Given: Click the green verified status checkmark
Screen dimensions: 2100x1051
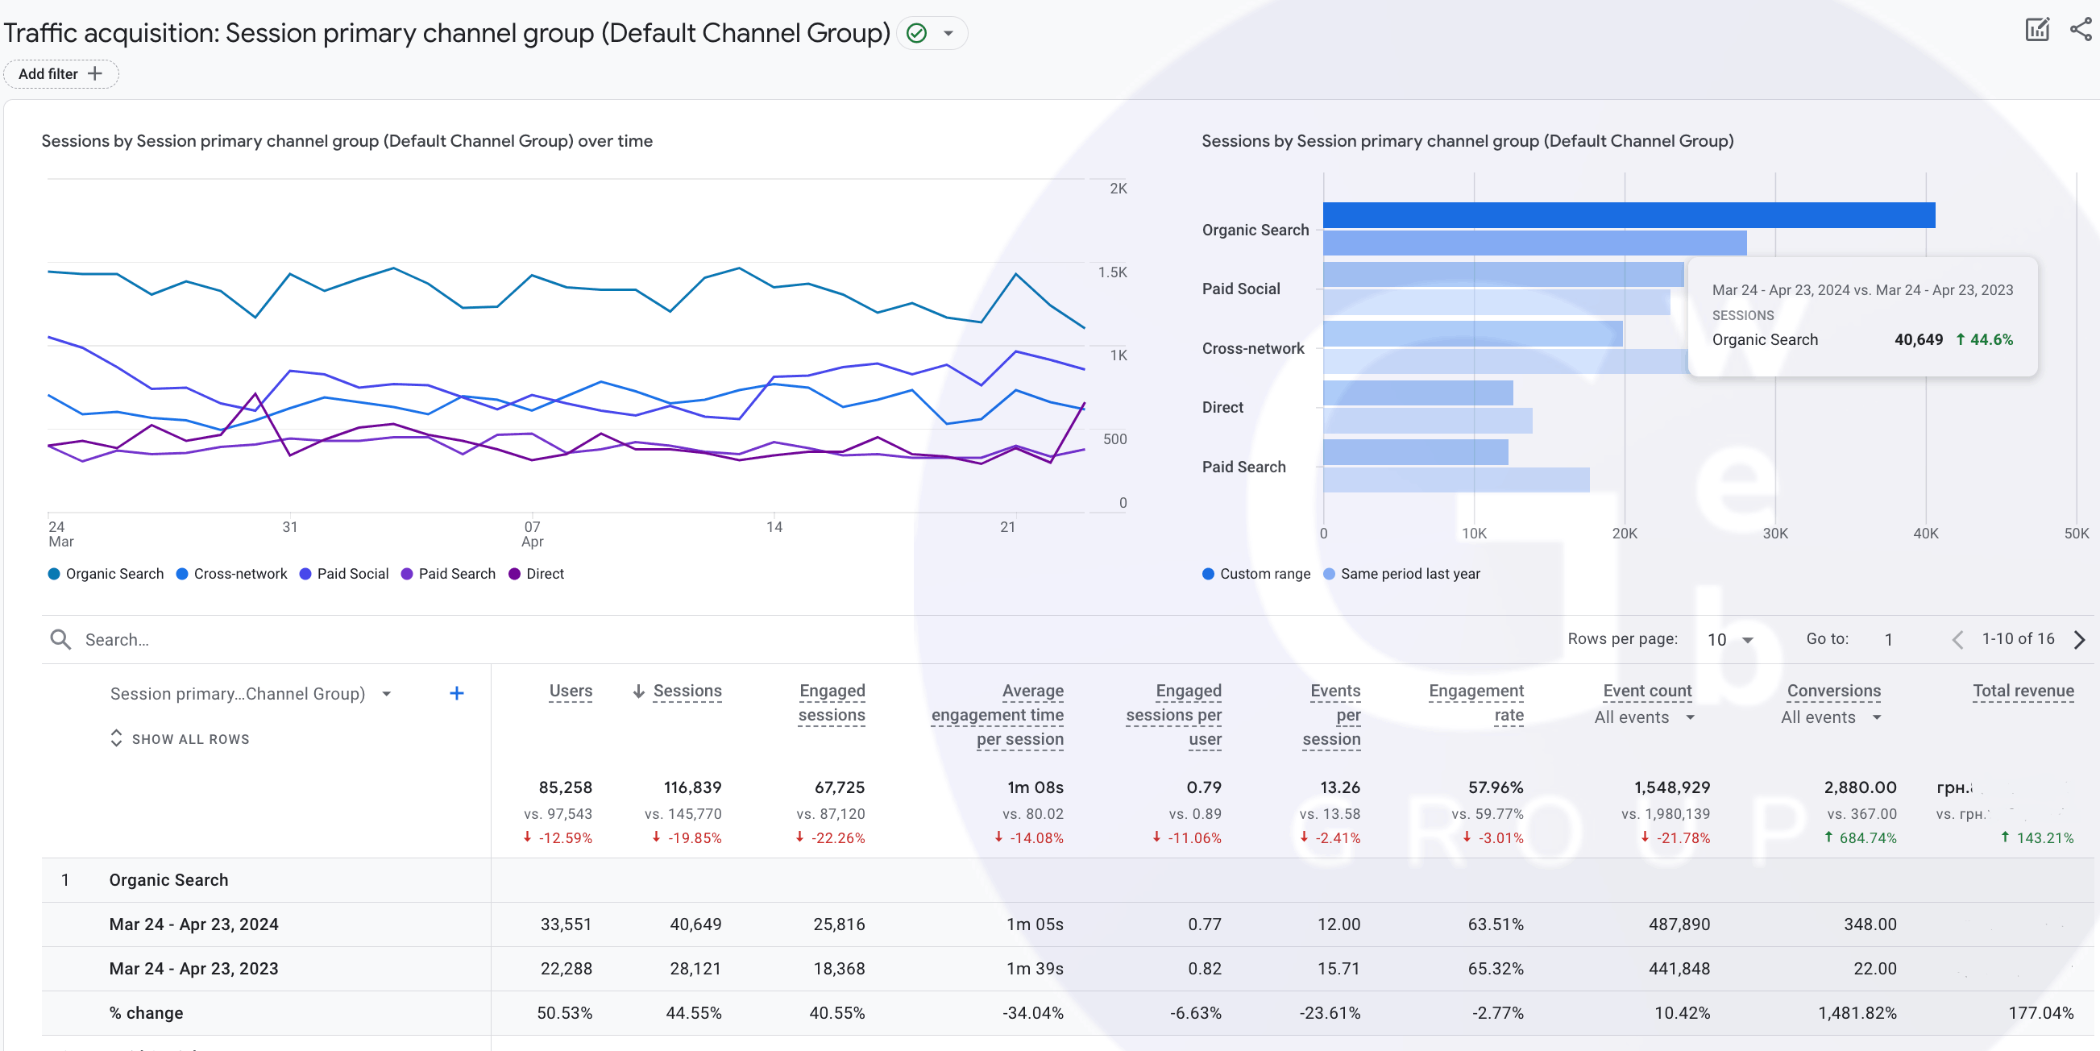Looking at the screenshot, I should tap(916, 33).
